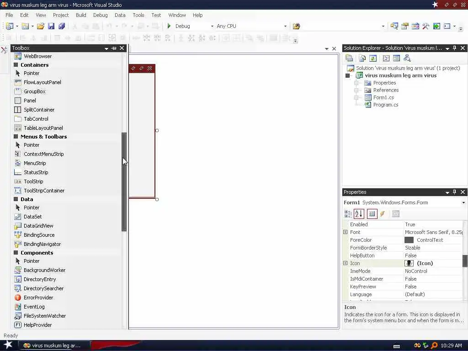Click the Add New Item toolbar icon
Viewport: 468px width, 351px height.
(x=26, y=26)
